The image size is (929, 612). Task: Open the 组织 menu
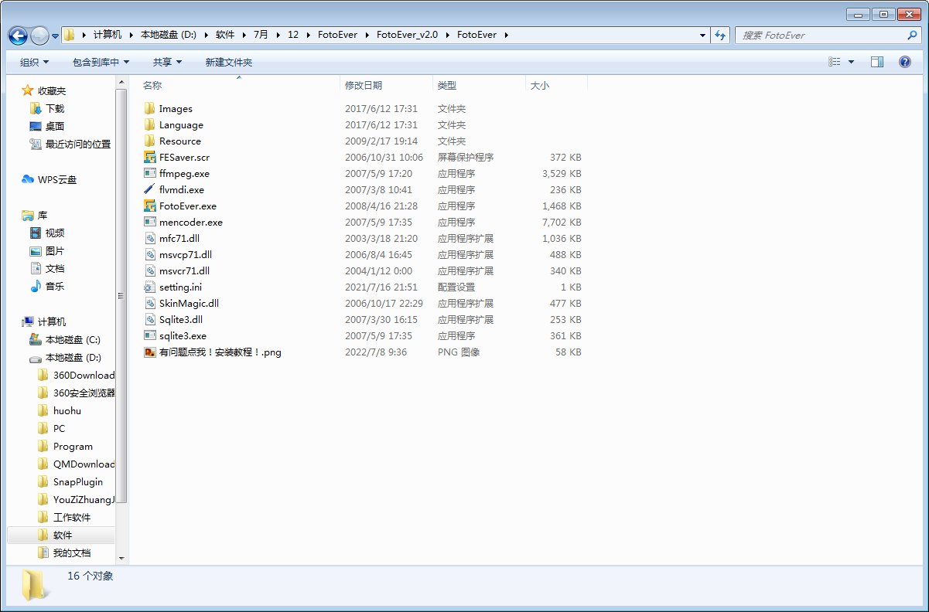tap(34, 62)
